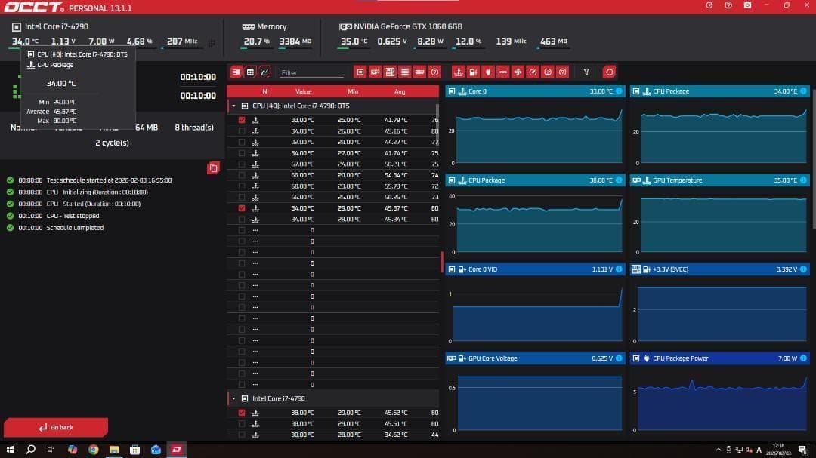The height and width of the screenshot is (458, 816).
Task: Click the 'CPU - Test stopped' log entry
Action: click(73, 216)
